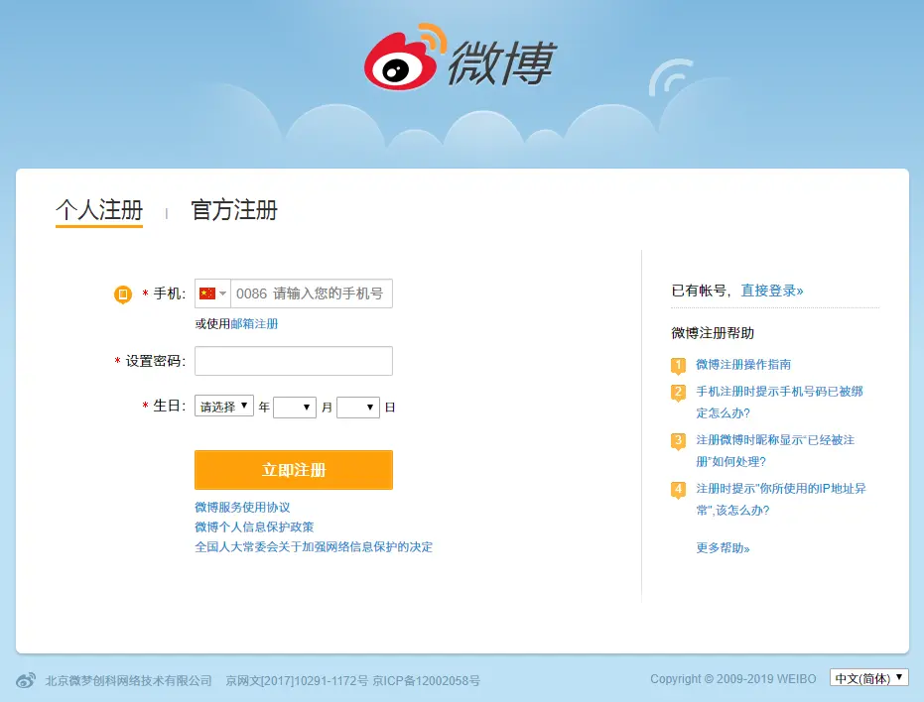Click the orange phone icon beside 手机
This screenshot has height=702, width=924.
(123, 294)
